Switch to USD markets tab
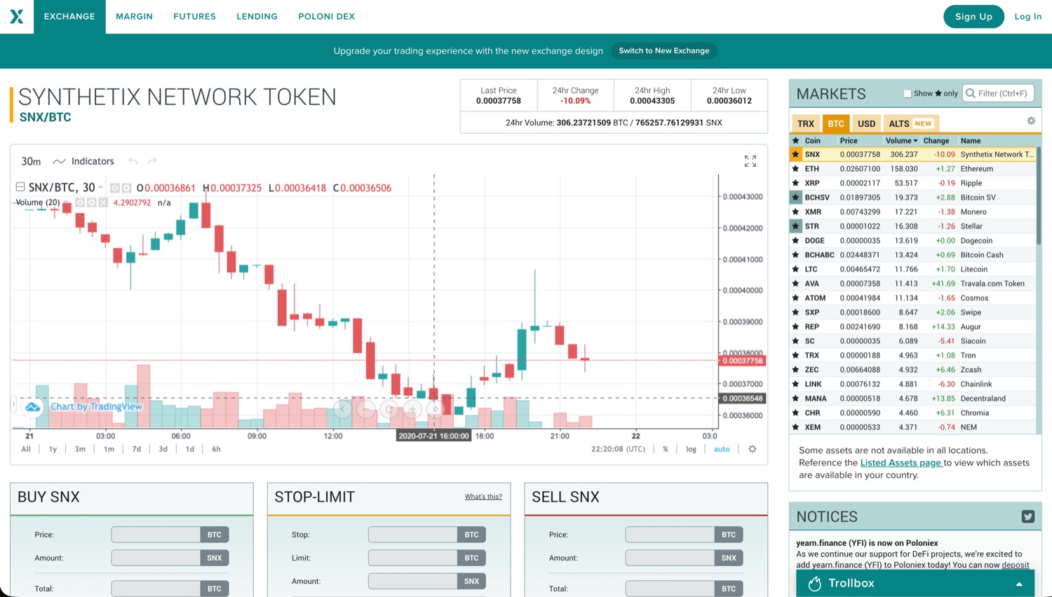 866,123
